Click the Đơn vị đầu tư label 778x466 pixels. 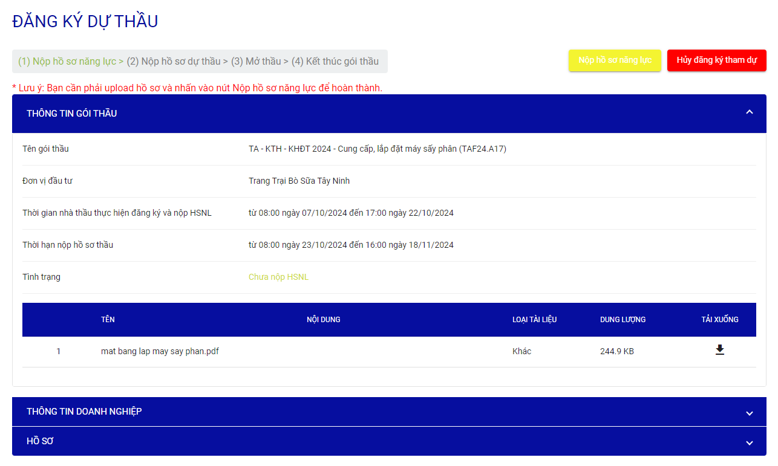[47, 181]
